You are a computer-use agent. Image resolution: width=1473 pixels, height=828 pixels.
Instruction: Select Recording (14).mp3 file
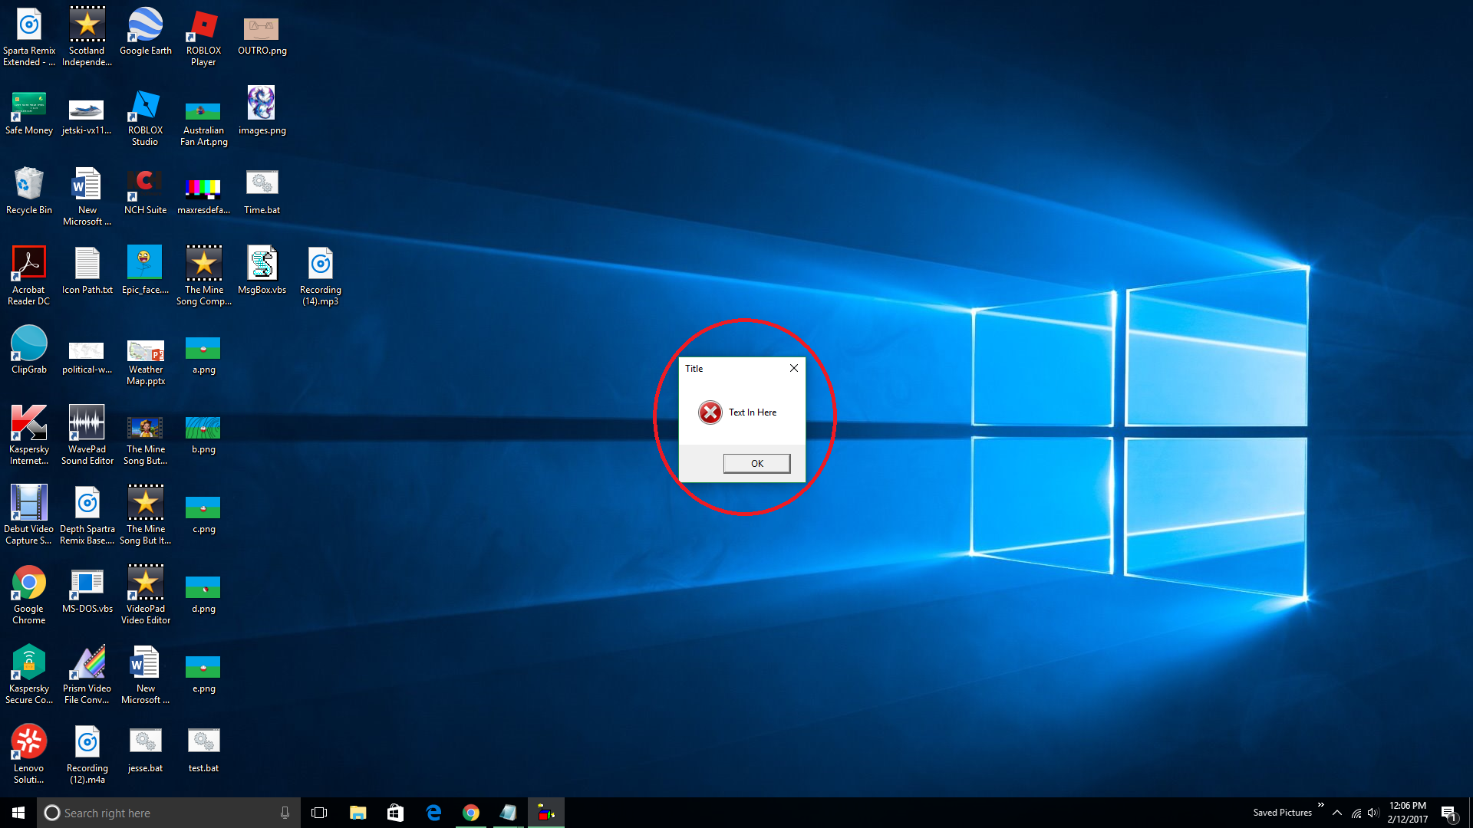coord(321,276)
